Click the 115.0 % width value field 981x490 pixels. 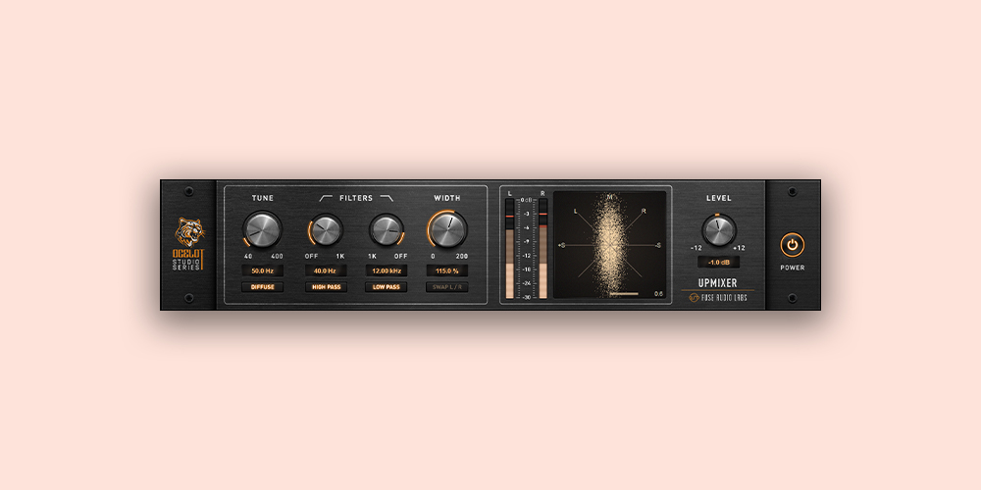[x=447, y=270]
